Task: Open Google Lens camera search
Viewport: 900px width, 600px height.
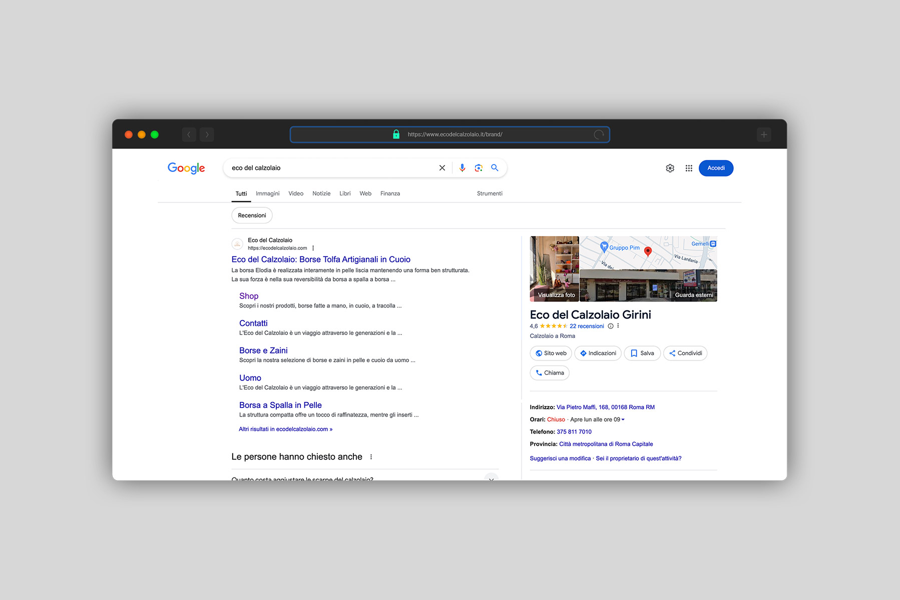Action: [478, 168]
